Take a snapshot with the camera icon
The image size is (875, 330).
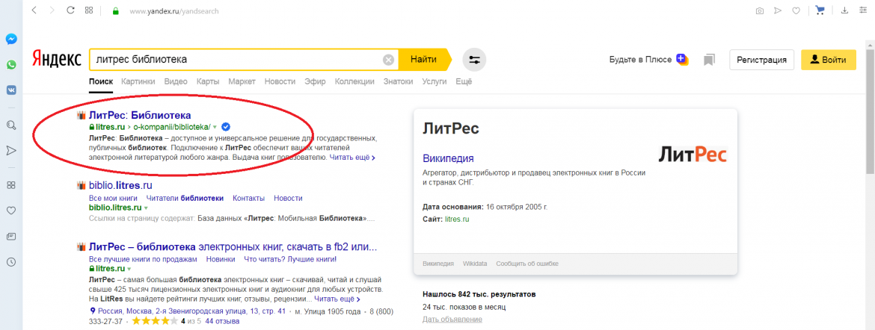[760, 10]
